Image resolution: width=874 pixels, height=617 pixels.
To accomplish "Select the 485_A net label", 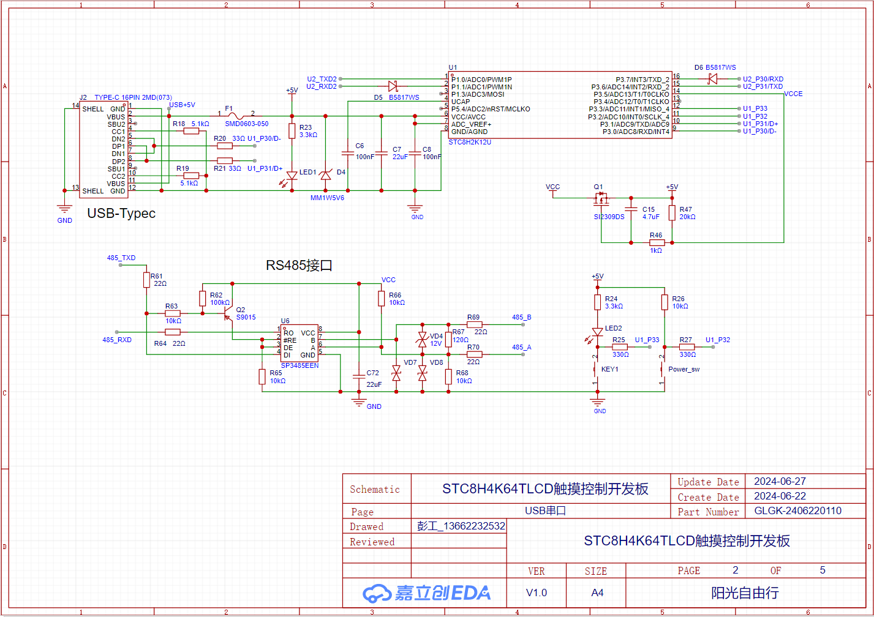I will pos(522,347).
